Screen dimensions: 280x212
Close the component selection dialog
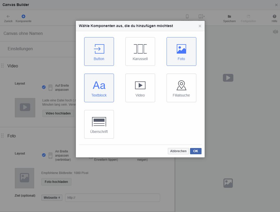(x=200, y=26)
